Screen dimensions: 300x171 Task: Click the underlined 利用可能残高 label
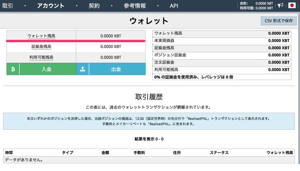[41, 57]
